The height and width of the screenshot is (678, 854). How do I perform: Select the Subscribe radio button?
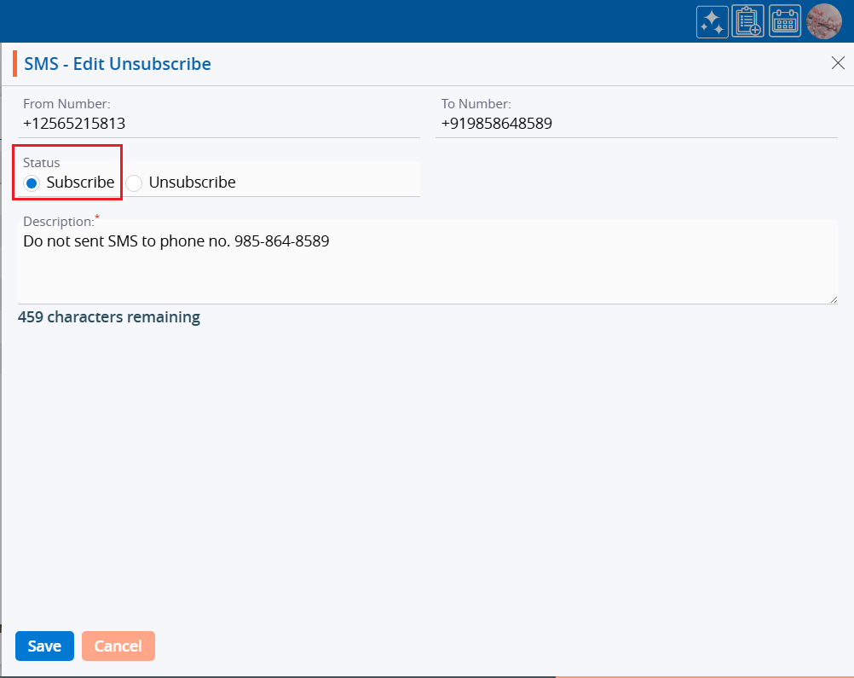coord(32,183)
